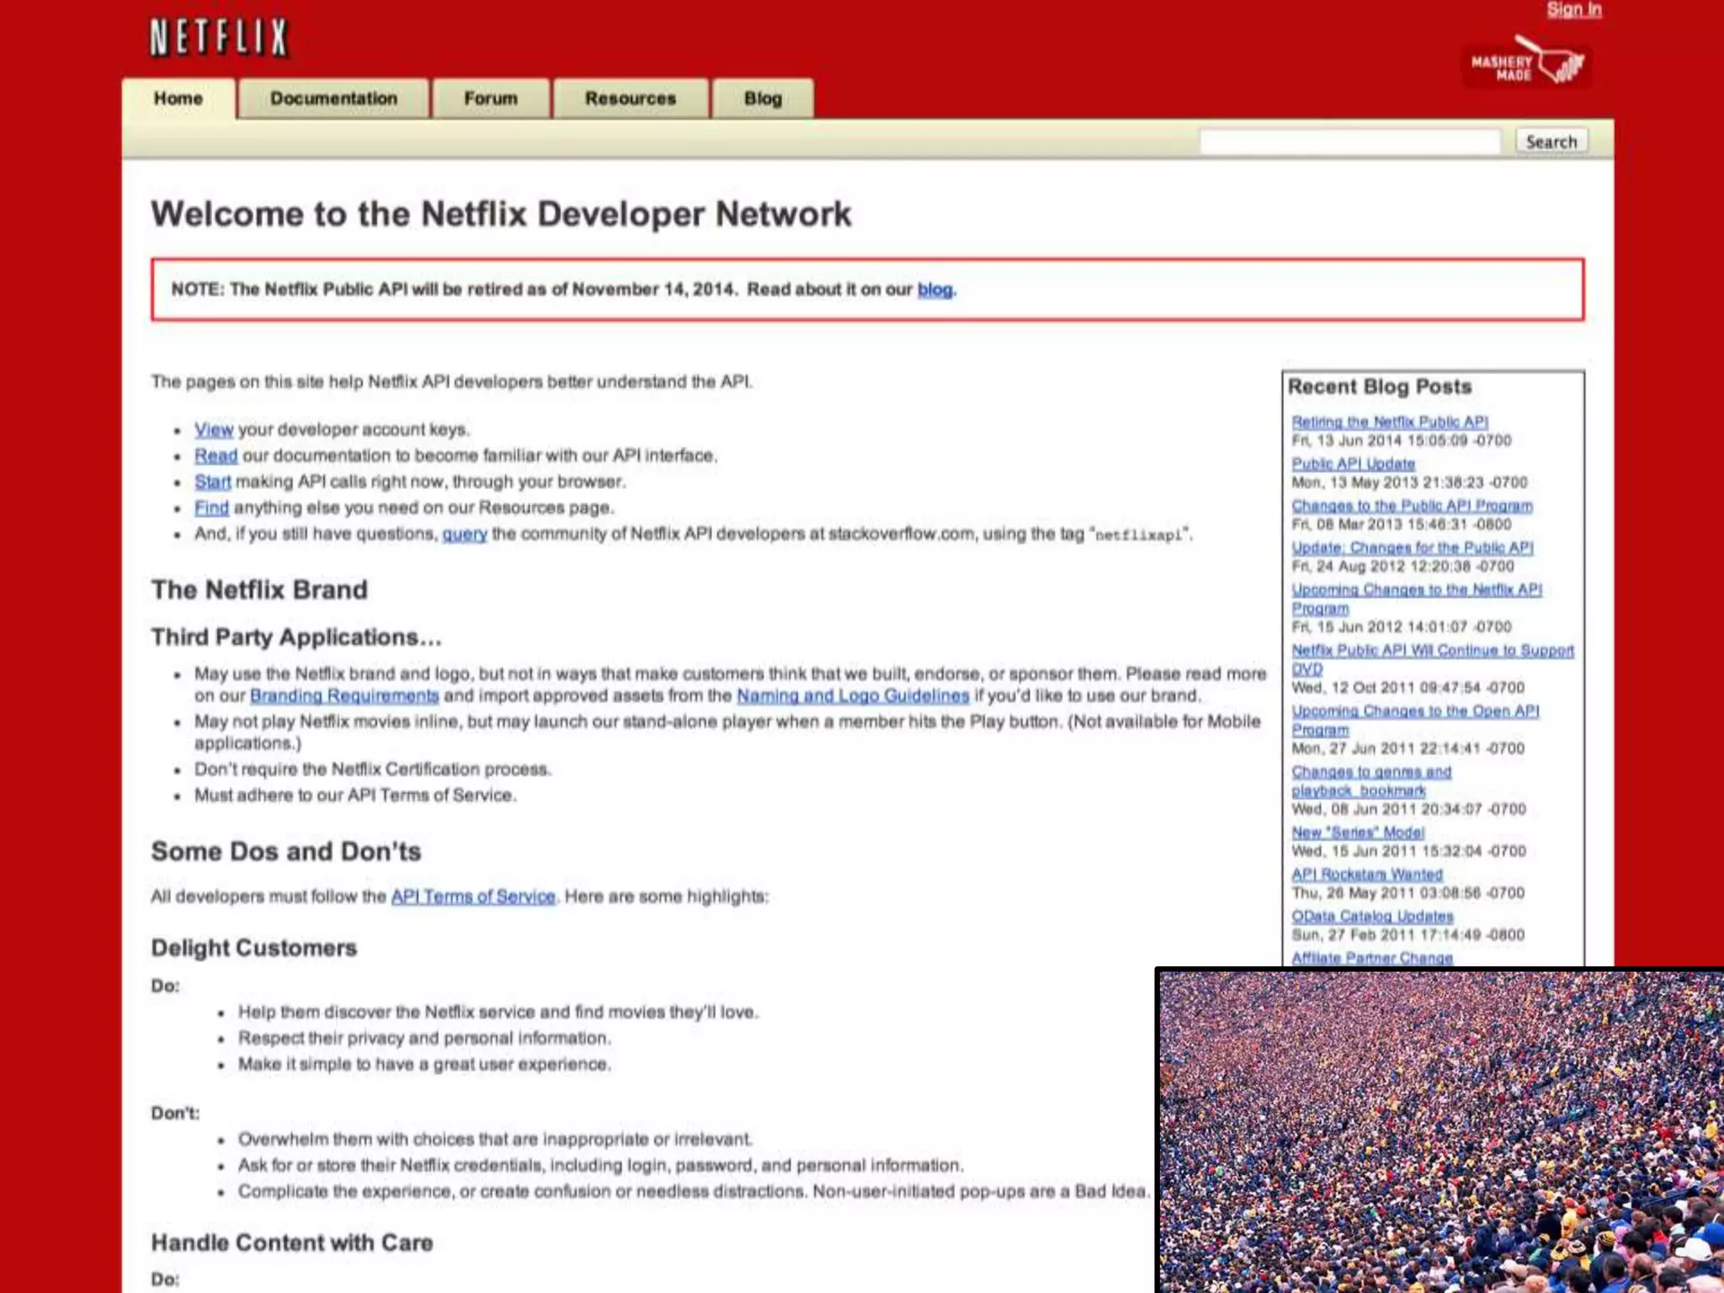Click the query stackoverflow community link
This screenshot has height=1293, width=1724.
point(465,534)
